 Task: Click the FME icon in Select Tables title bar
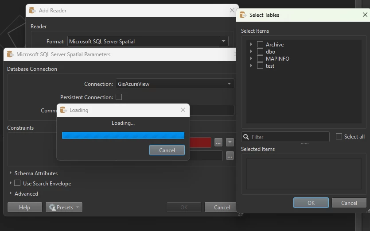pos(243,15)
